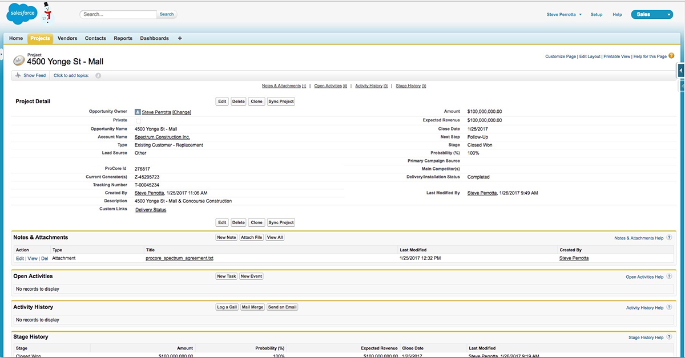Viewport: 685px width, 358px height.
Task: Open the procore_spectrum_agreement.txt attachment link
Action: pos(179,258)
